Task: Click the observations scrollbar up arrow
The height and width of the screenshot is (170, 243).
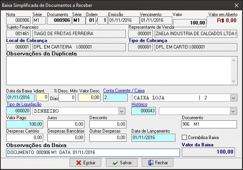Action: [234, 60]
